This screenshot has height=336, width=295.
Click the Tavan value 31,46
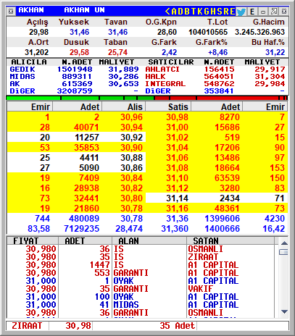pos(117,32)
